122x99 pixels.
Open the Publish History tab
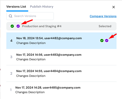[x=42, y=7]
